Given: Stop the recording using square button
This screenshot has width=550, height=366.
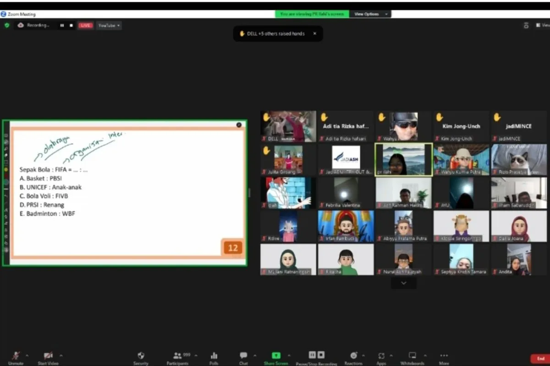Looking at the screenshot, I should [71, 26].
